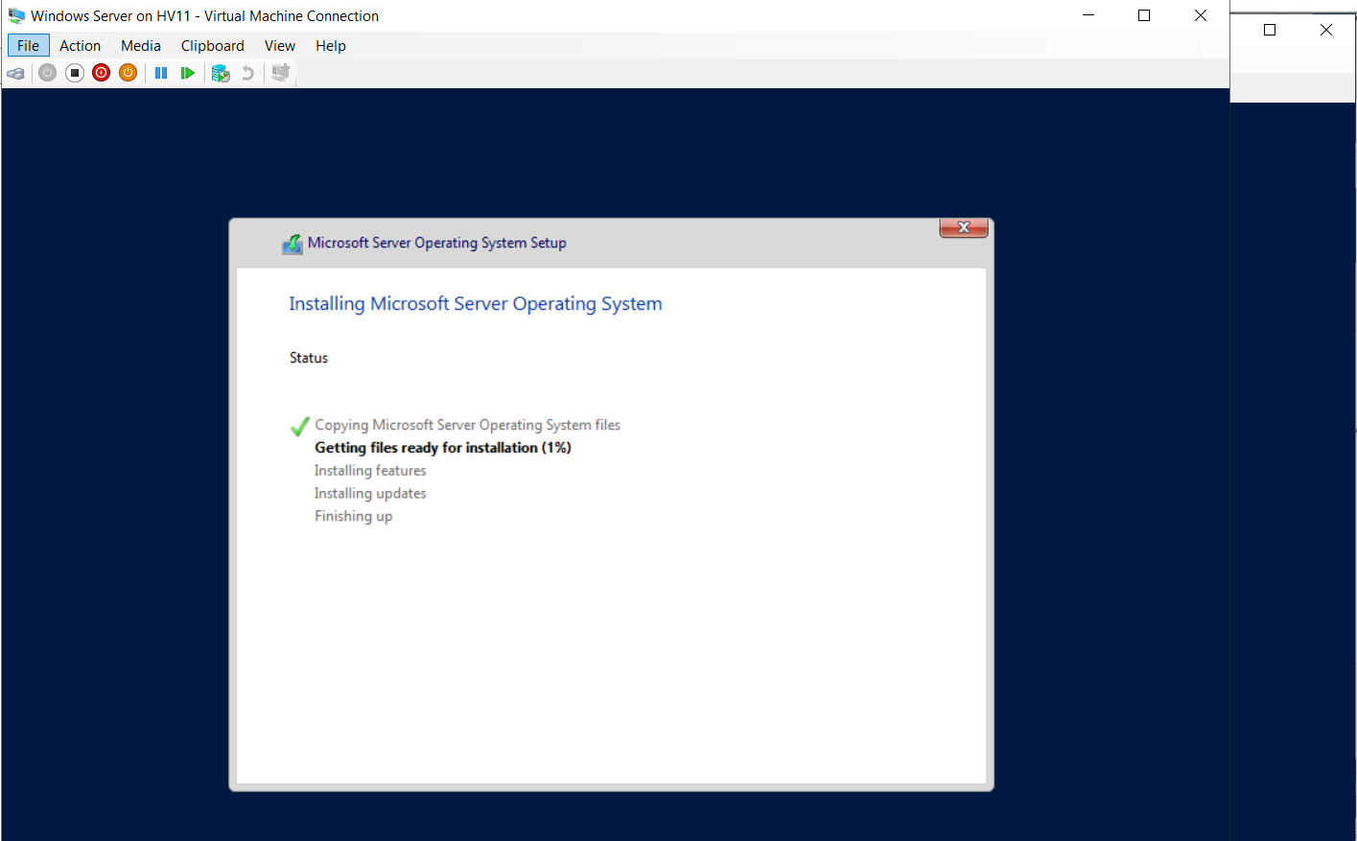Close the Microsoft Server Setup dialog
Image resolution: width=1357 pixels, height=841 pixels.
[x=964, y=227]
